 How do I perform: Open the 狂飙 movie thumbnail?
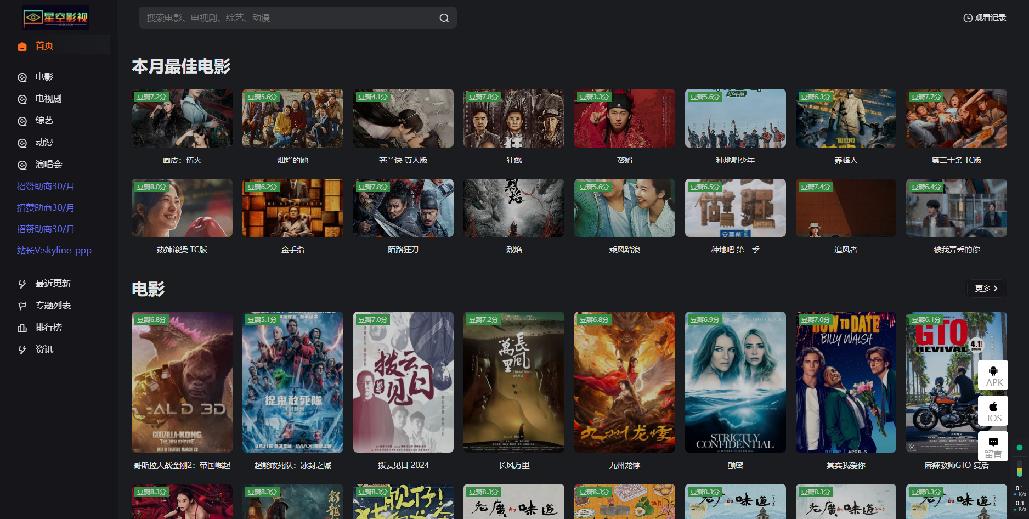click(513, 119)
